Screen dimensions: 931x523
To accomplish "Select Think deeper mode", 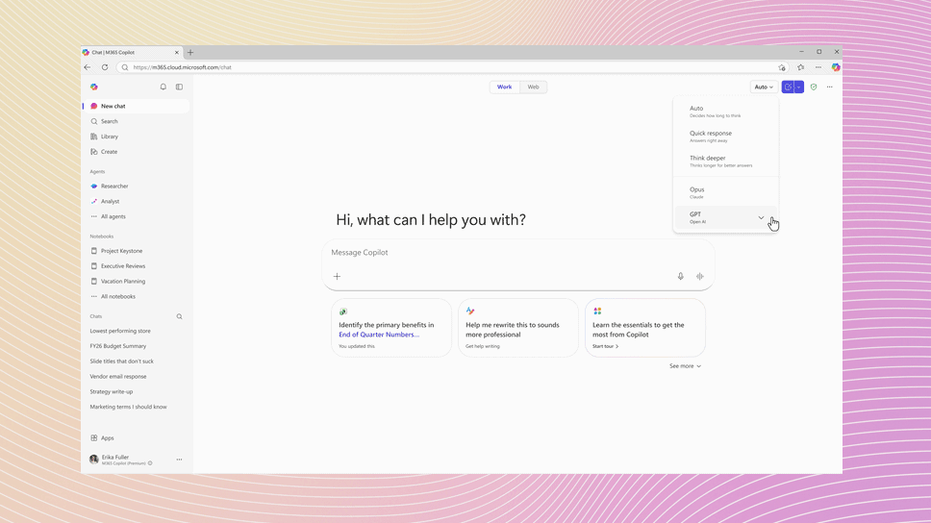I will [725, 162].
